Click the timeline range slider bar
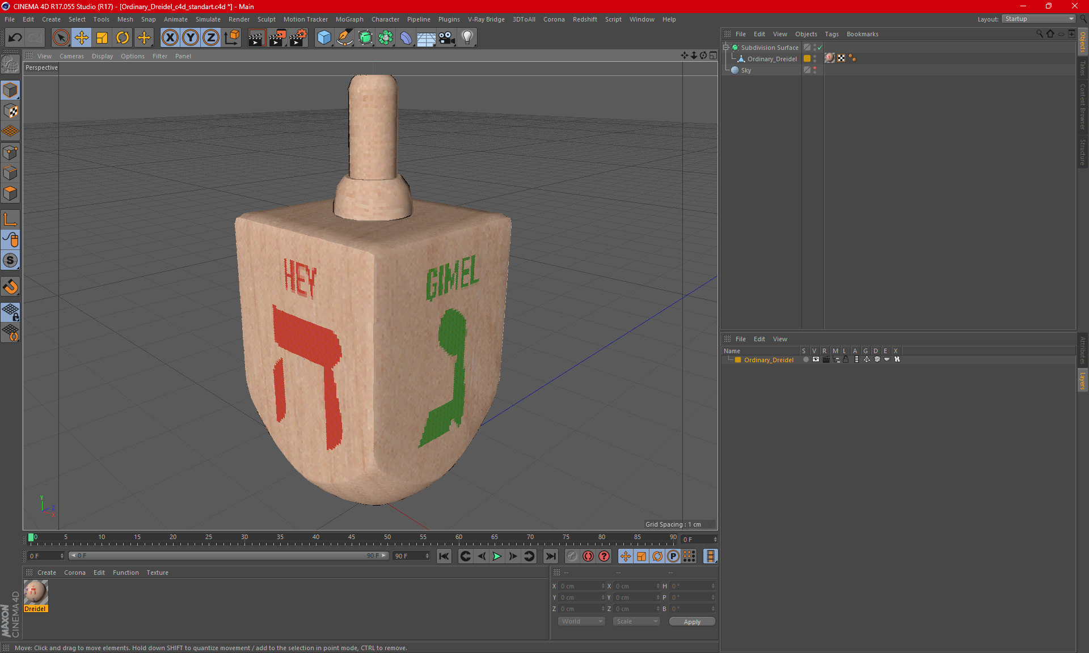 pos(229,556)
